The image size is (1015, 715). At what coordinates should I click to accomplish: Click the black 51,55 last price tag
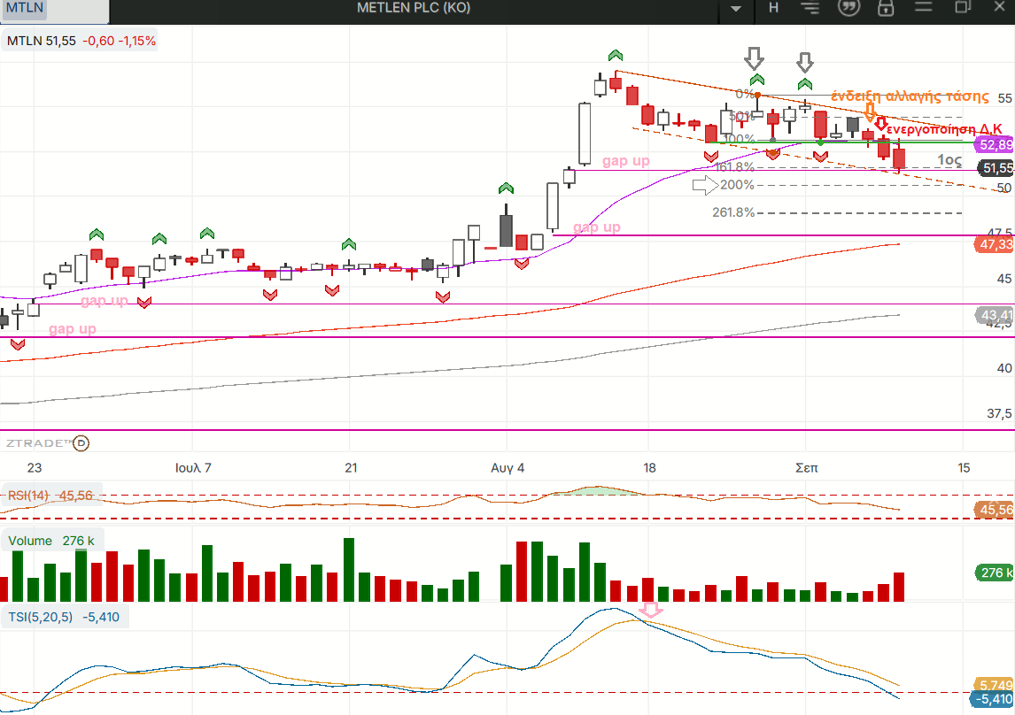996,168
